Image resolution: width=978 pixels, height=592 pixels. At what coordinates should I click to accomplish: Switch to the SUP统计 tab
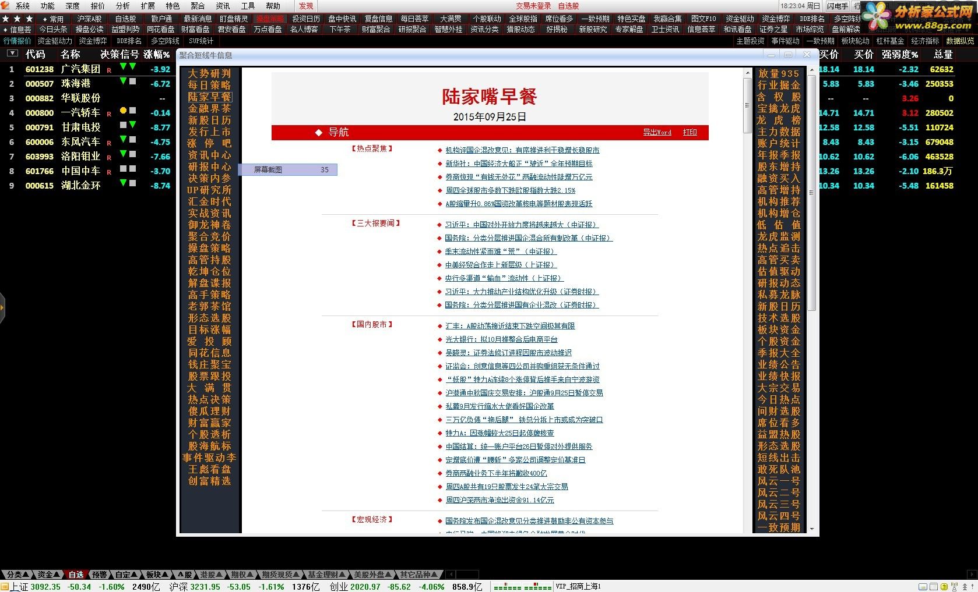[x=201, y=41]
